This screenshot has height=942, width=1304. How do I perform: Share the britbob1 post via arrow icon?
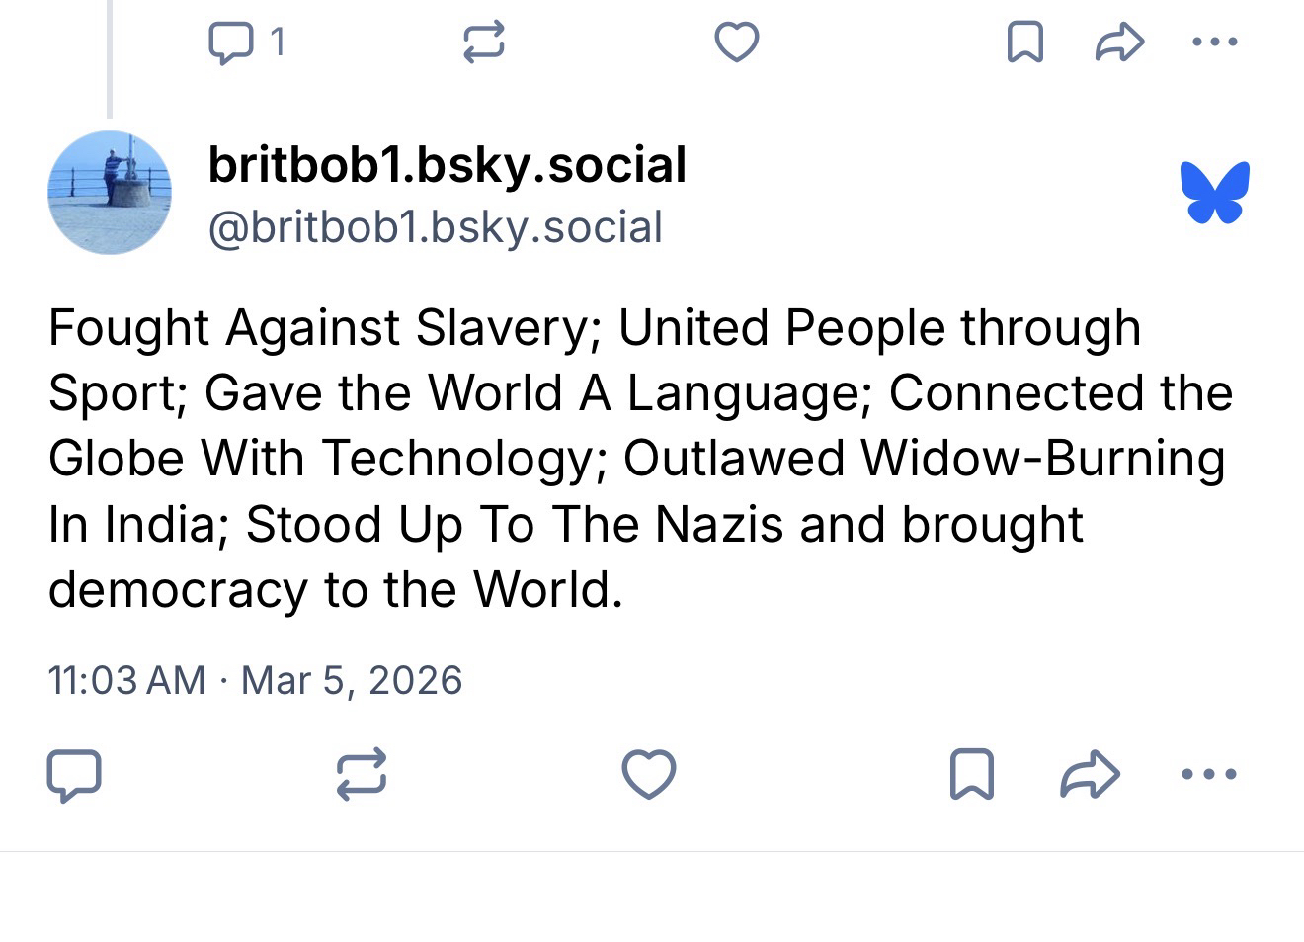click(1090, 774)
